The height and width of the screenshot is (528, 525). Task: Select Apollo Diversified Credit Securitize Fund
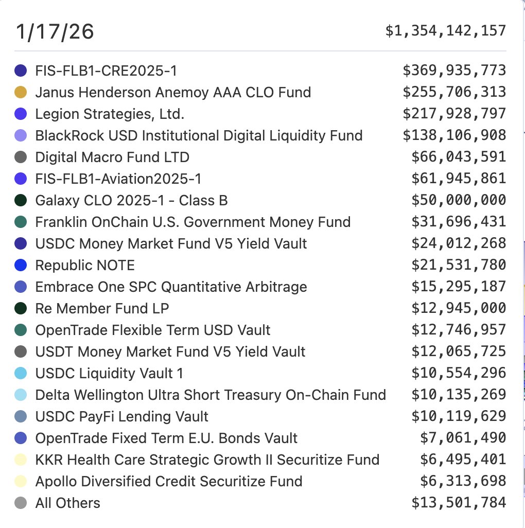[169, 481]
